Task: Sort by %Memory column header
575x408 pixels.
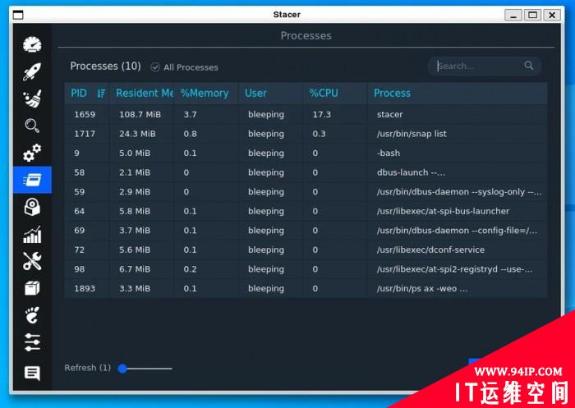Action: click(x=205, y=93)
